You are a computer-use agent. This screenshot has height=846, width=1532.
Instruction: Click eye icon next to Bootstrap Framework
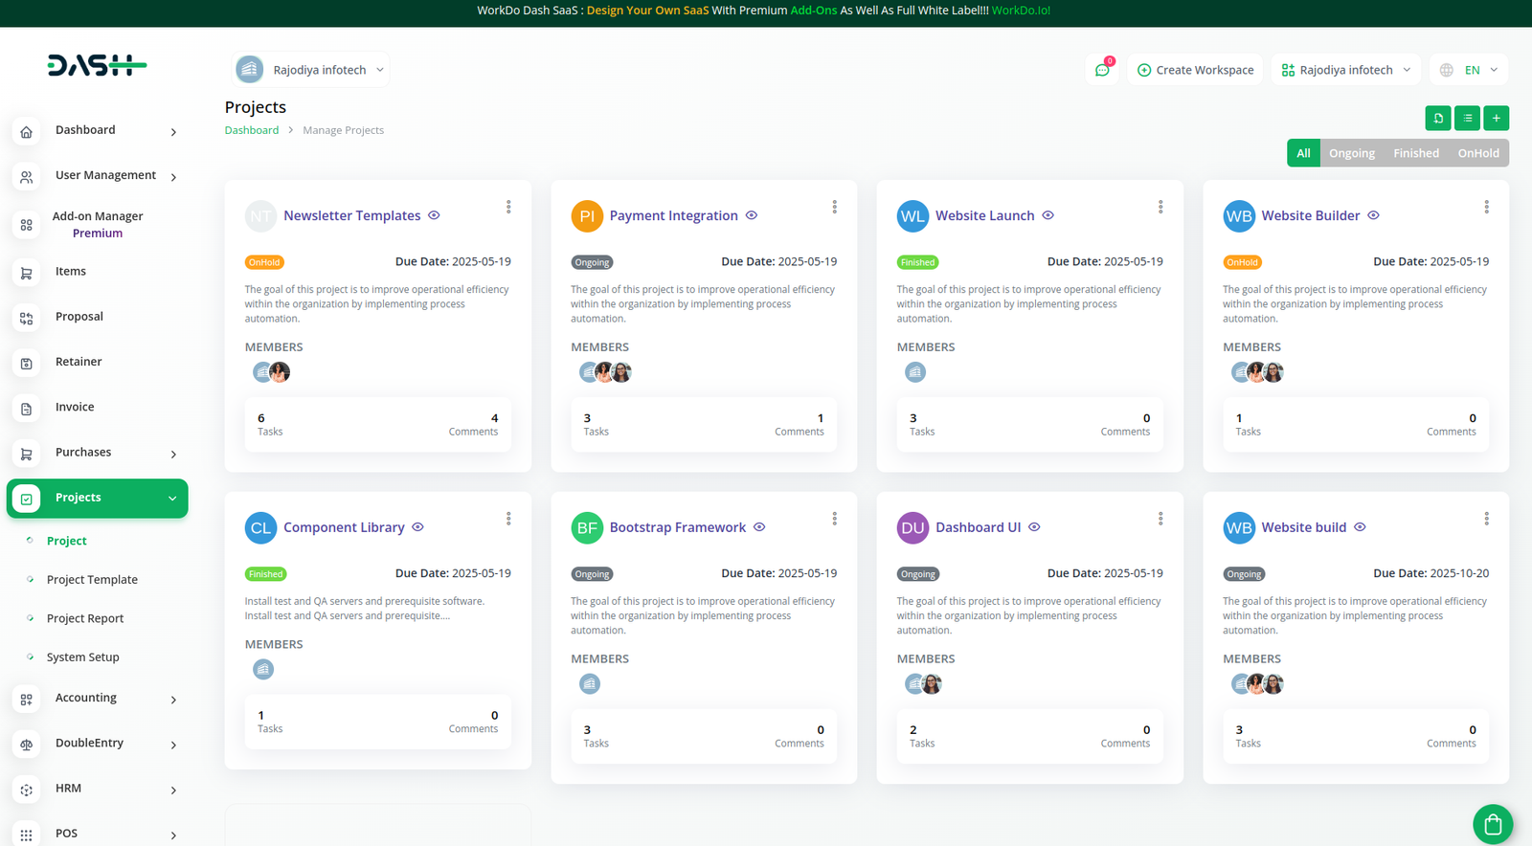point(759,527)
